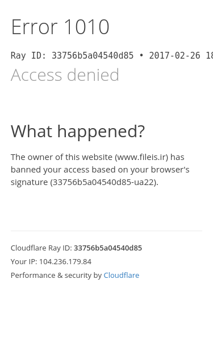213x357 pixels.
Task: Select the IP address 104.236.179.84
Action: click(65, 261)
